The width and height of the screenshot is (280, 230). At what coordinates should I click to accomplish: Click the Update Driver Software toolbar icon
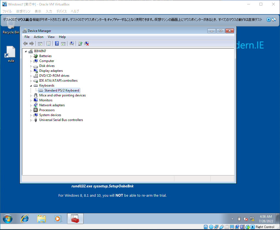80,43
